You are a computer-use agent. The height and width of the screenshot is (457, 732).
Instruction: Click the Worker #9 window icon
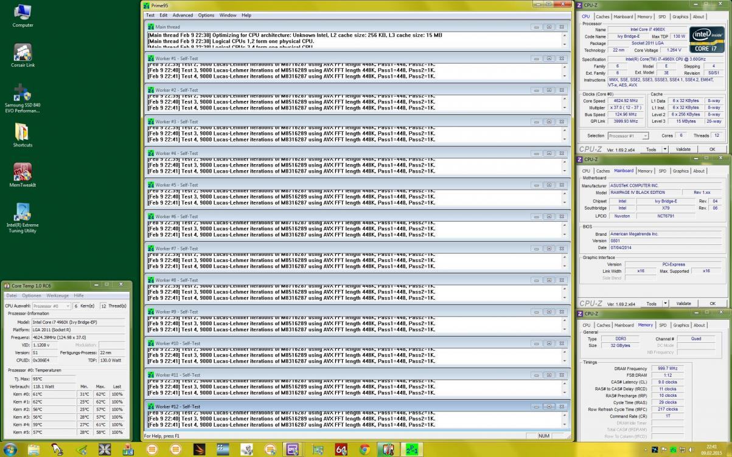pos(151,312)
